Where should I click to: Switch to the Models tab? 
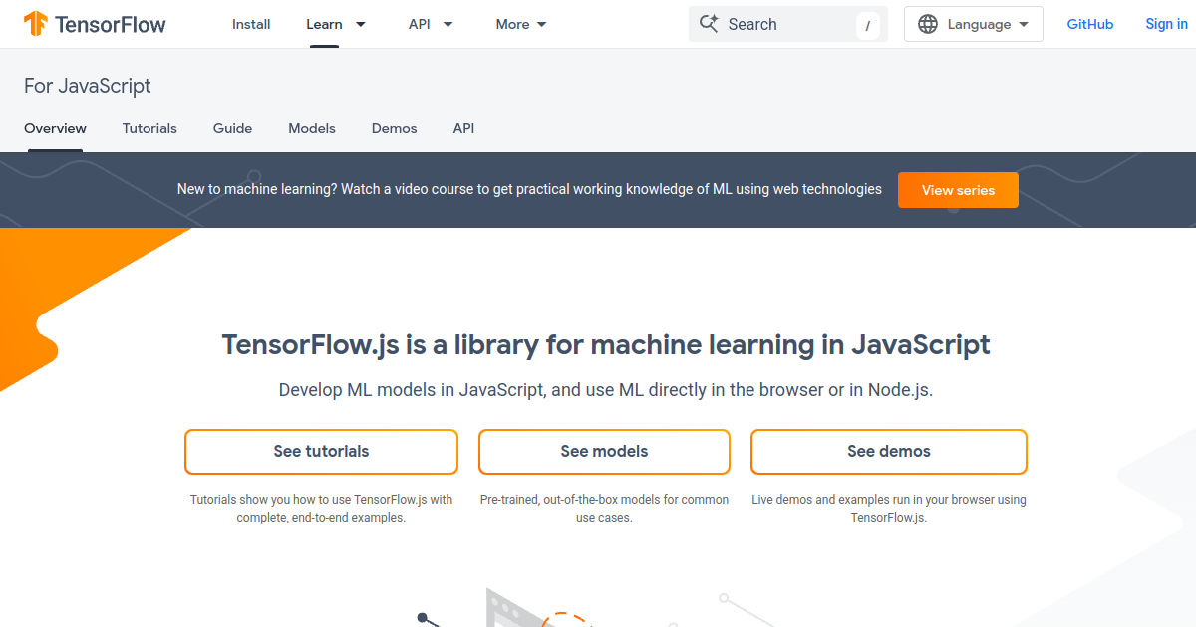click(x=312, y=128)
